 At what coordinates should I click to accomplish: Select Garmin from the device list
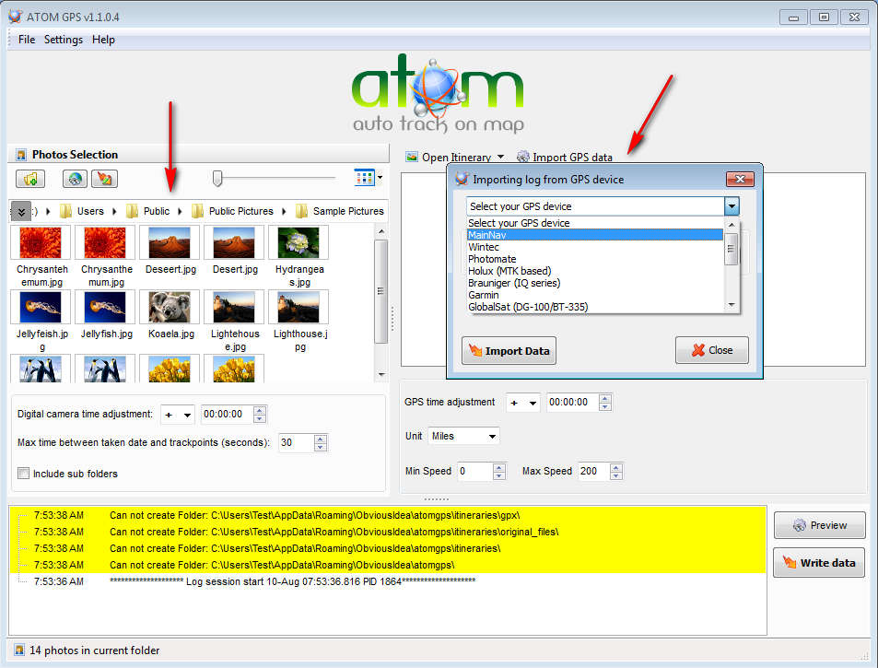tap(484, 295)
